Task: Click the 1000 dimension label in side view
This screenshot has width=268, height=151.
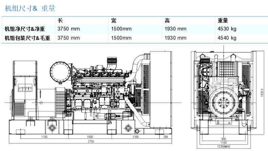Action: click(90, 137)
